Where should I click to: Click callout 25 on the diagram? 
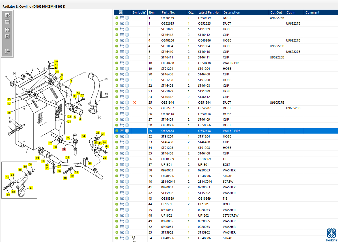tap(68, 158)
